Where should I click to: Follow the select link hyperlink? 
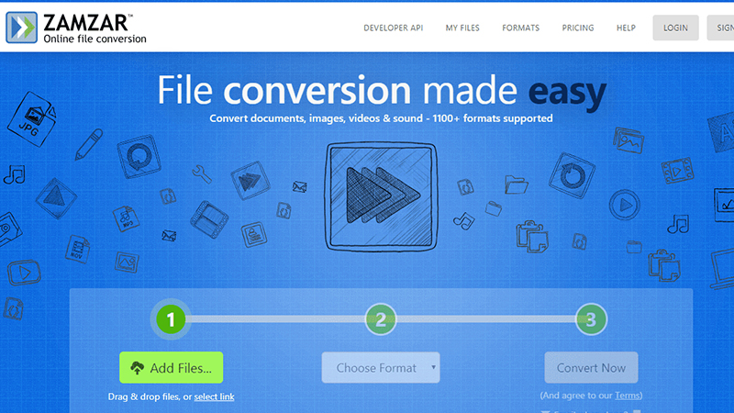click(x=214, y=396)
